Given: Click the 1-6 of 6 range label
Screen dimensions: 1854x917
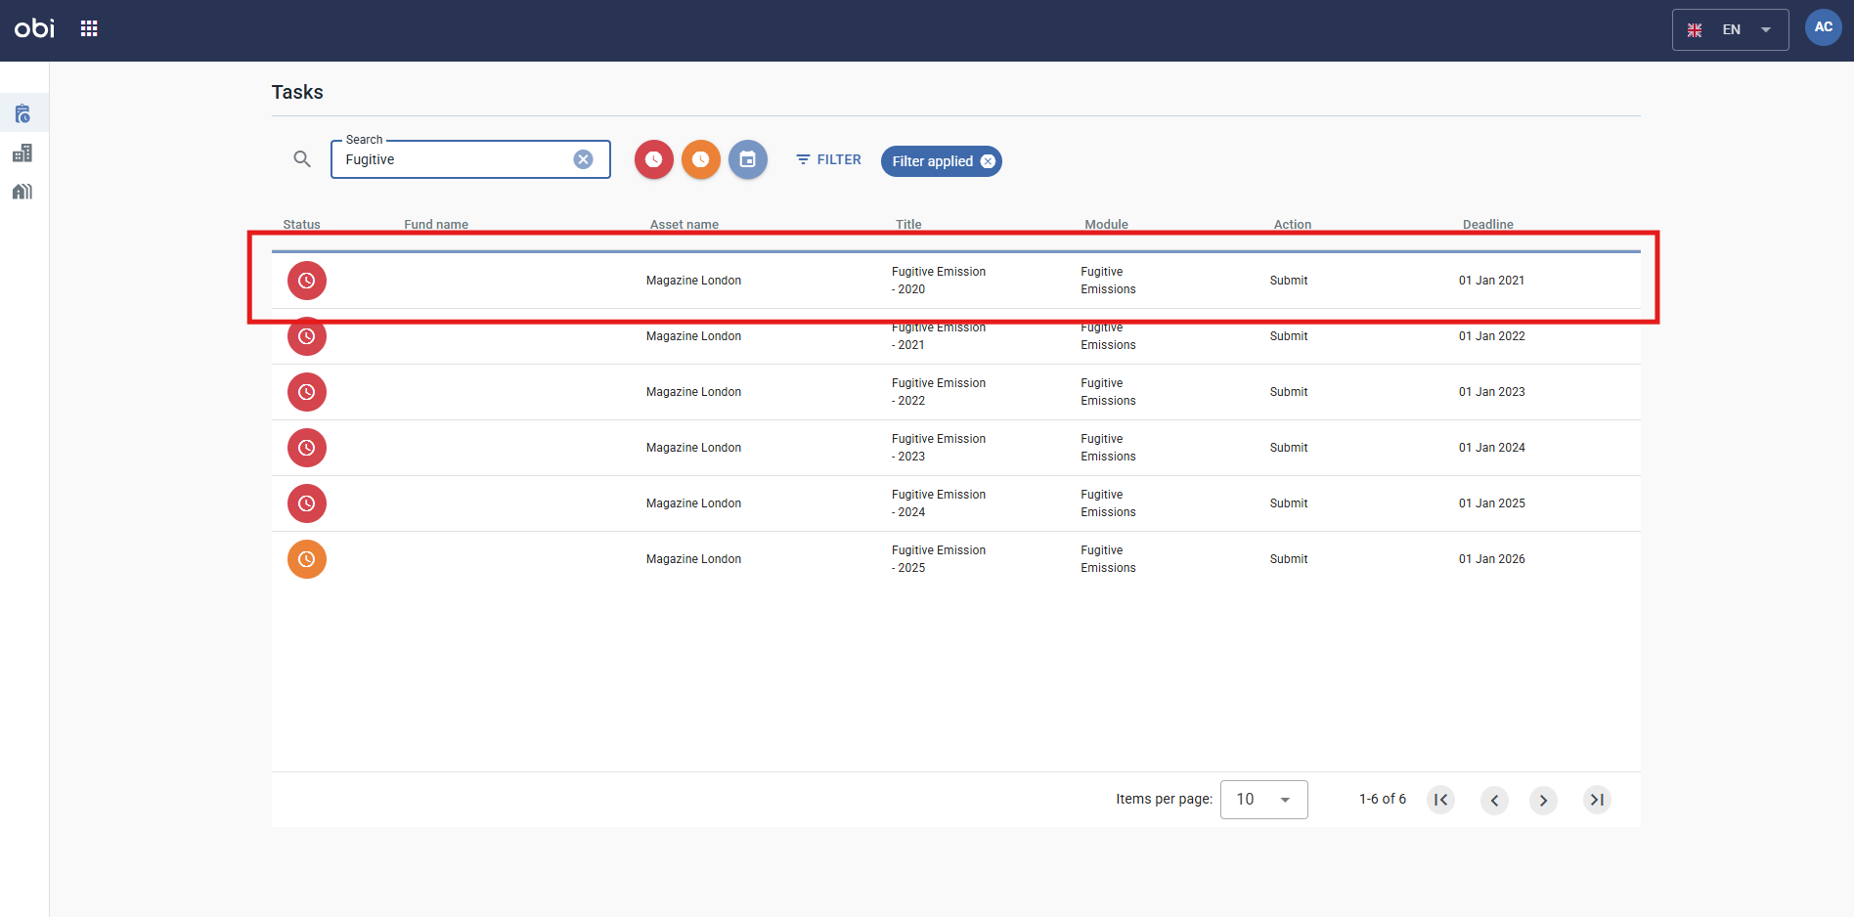Looking at the screenshot, I should [x=1383, y=799].
